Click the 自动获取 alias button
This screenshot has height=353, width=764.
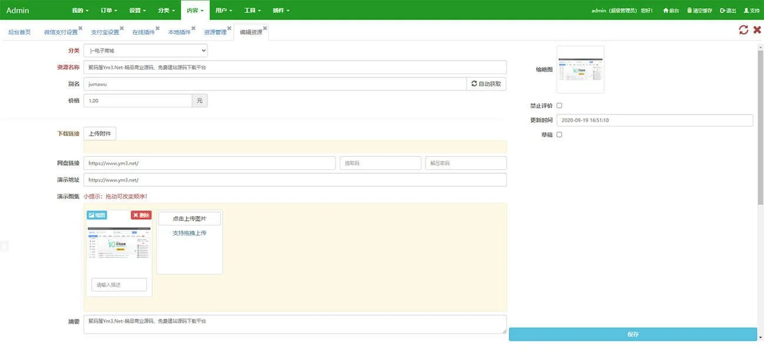point(486,84)
